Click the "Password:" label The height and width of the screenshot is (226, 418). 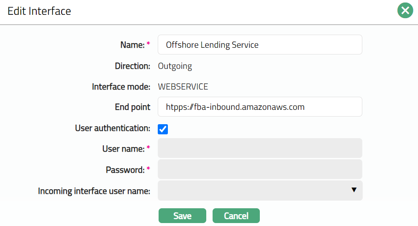coord(125,170)
